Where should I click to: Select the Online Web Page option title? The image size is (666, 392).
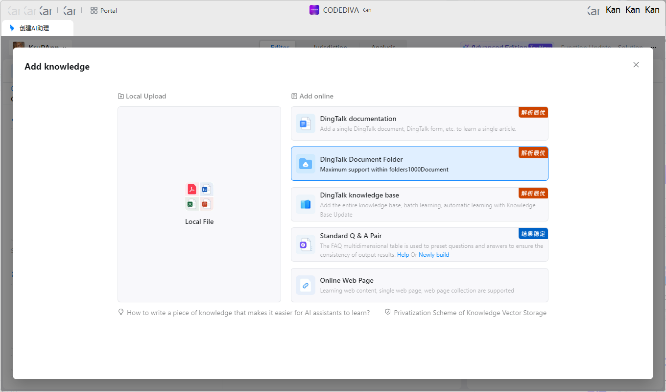click(x=347, y=280)
